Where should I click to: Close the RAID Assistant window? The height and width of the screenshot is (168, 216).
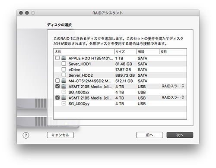tap(21, 13)
